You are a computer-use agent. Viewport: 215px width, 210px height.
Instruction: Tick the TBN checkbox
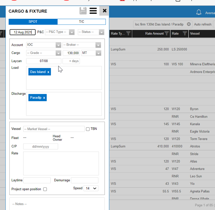(x=88, y=129)
